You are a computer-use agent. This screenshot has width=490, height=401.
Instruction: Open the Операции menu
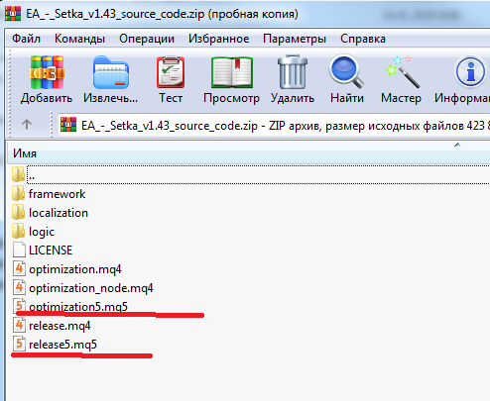[147, 39]
